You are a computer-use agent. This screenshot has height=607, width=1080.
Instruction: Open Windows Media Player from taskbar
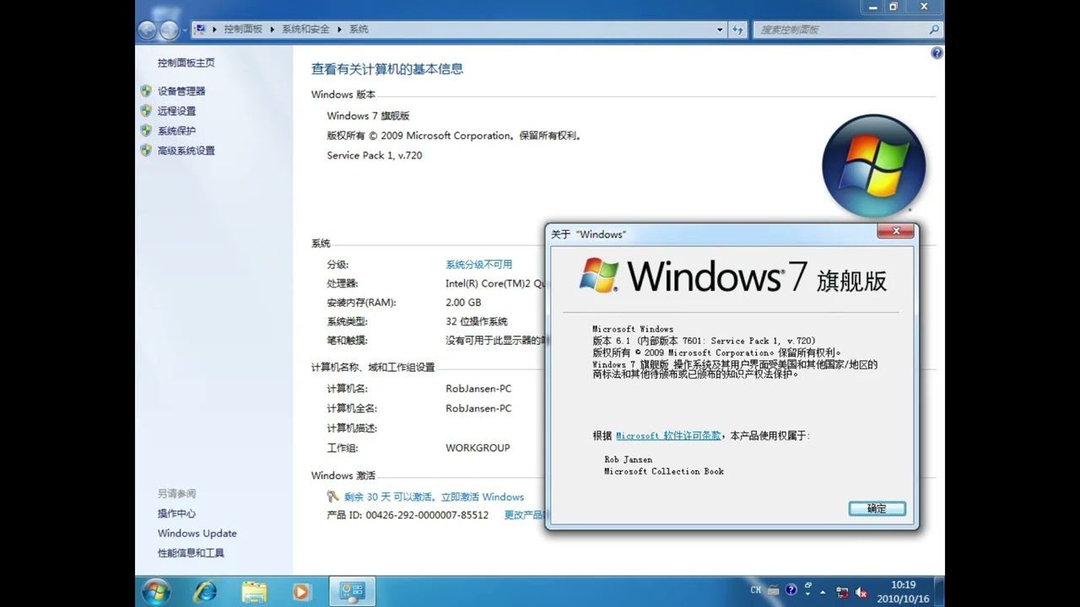[x=302, y=592]
